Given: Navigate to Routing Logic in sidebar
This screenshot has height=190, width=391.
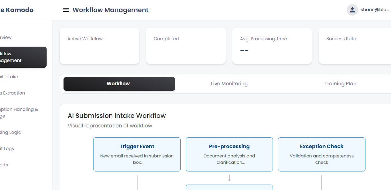Looking at the screenshot, I should [11, 132].
